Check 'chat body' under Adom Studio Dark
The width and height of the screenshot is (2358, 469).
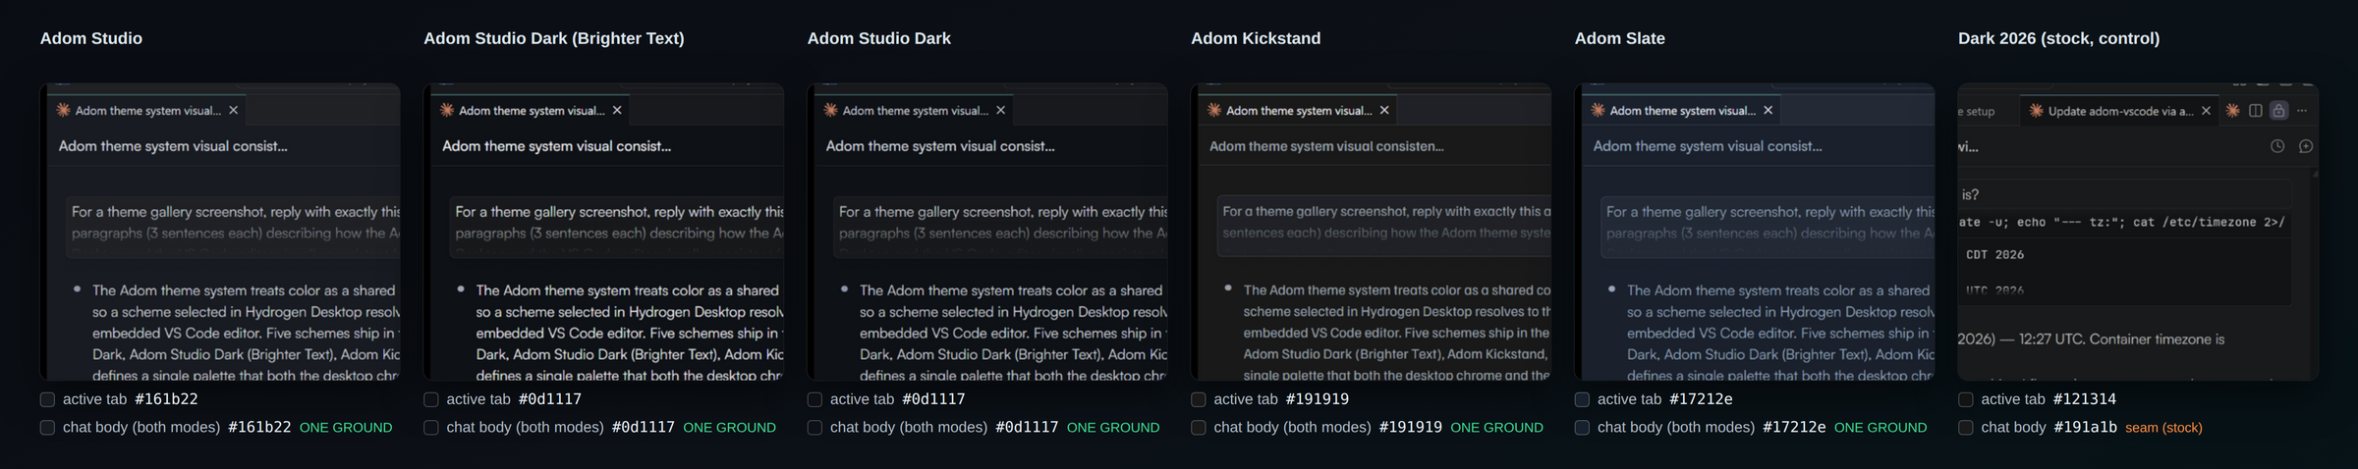pyautogui.click(x=814, y=428)
